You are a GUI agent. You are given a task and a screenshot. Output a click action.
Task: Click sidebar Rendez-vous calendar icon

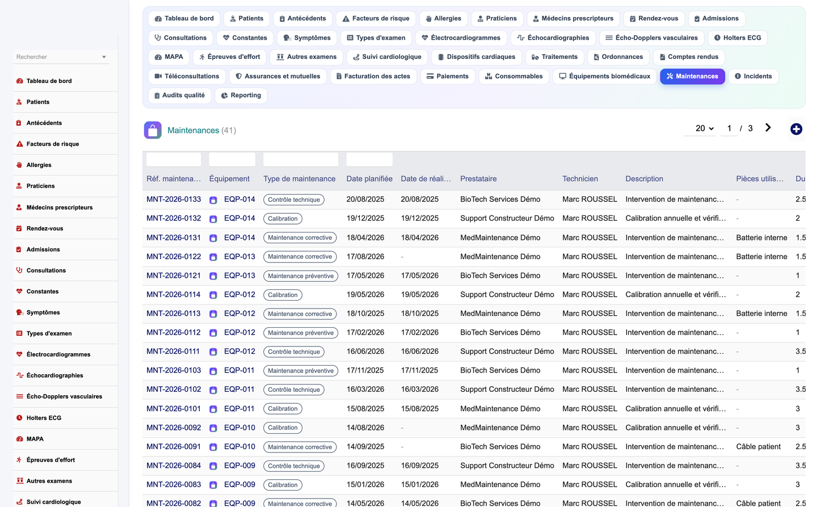19,229
